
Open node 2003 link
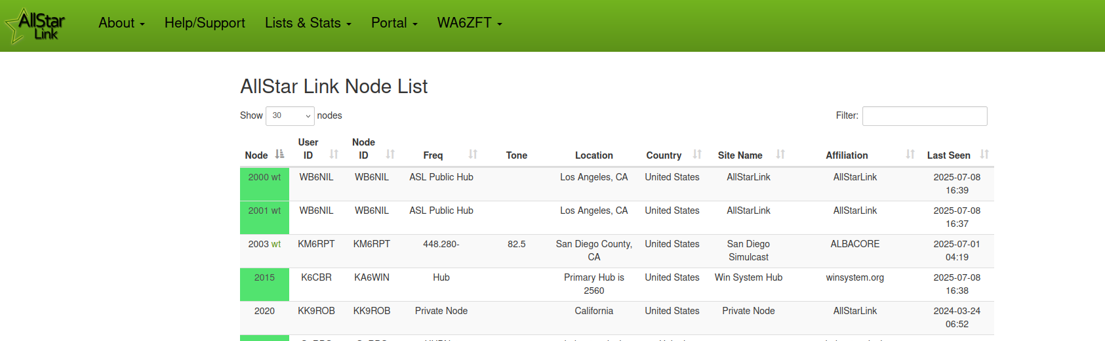(x=258, y=244)
